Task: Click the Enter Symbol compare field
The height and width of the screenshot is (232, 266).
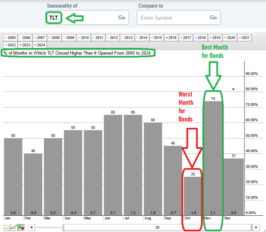Action: pos(179,17)
